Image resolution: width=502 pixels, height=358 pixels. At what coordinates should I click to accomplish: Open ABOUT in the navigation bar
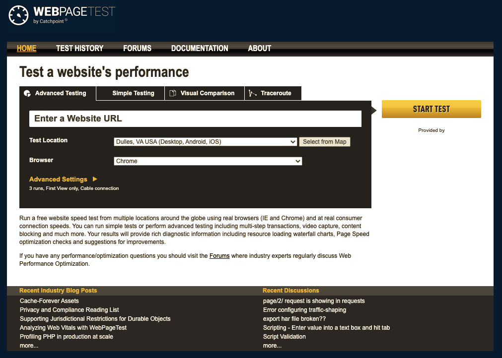pos(260,48)
